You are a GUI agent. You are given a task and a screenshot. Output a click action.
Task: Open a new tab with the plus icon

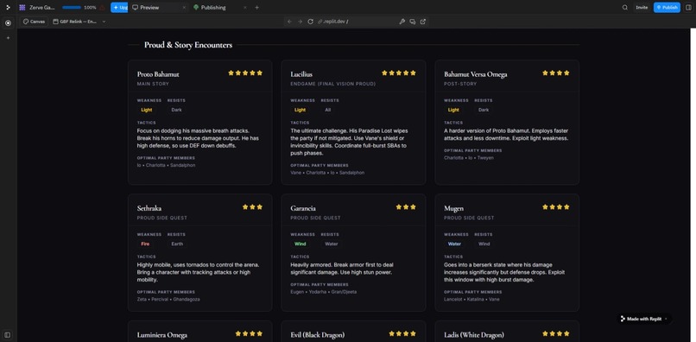click(256, 8)
